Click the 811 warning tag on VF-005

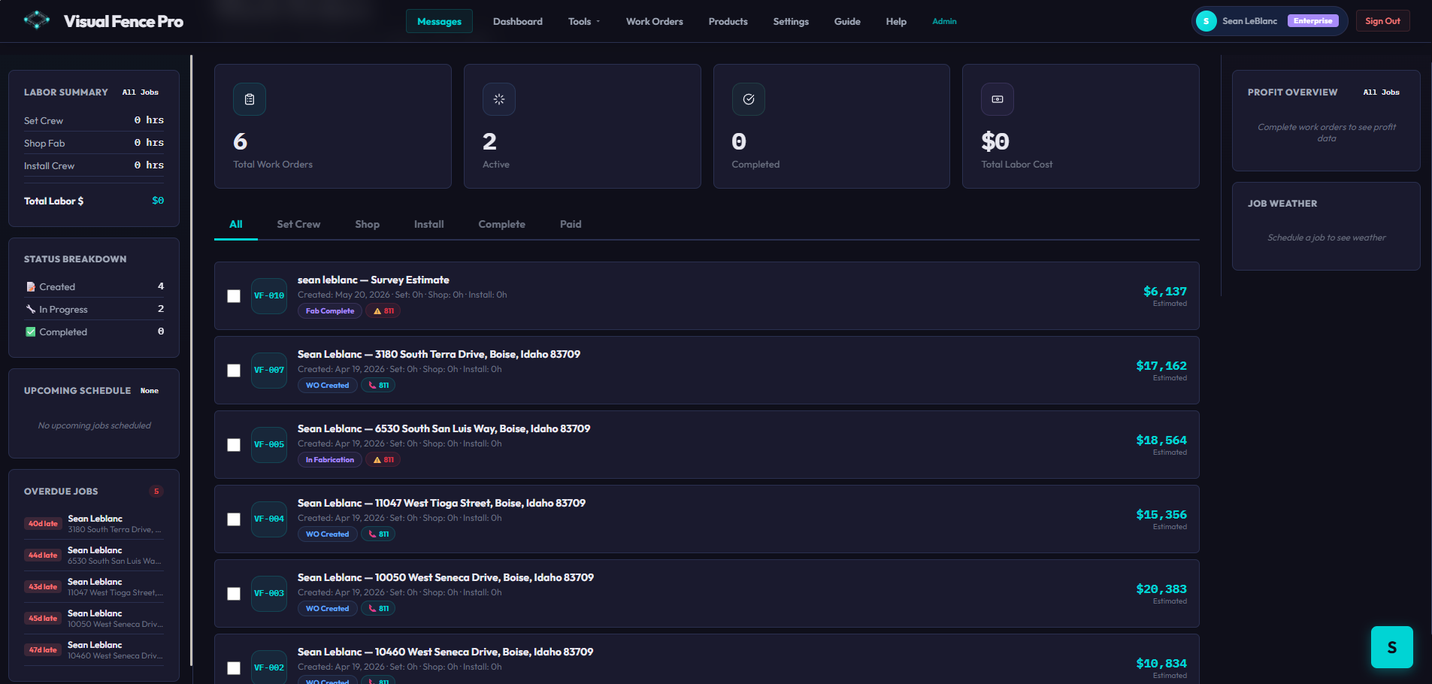383,460
